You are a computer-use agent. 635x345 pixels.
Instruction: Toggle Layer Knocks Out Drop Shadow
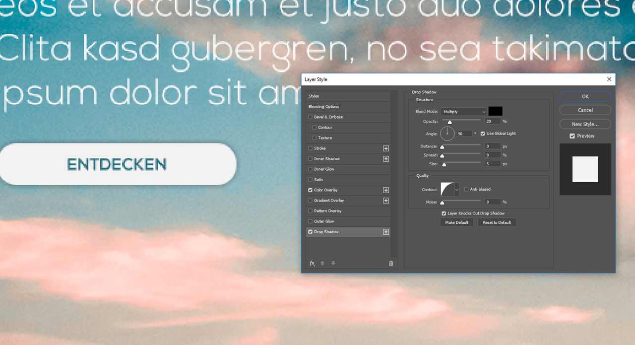(444, 213)
